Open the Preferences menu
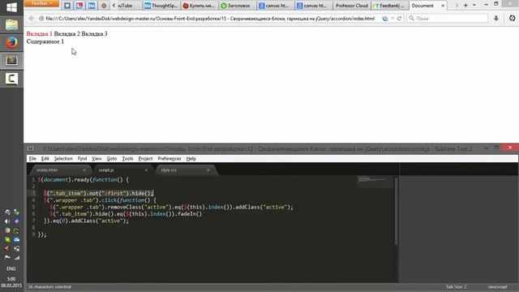The image size is (519, 292). click(169, 159)
